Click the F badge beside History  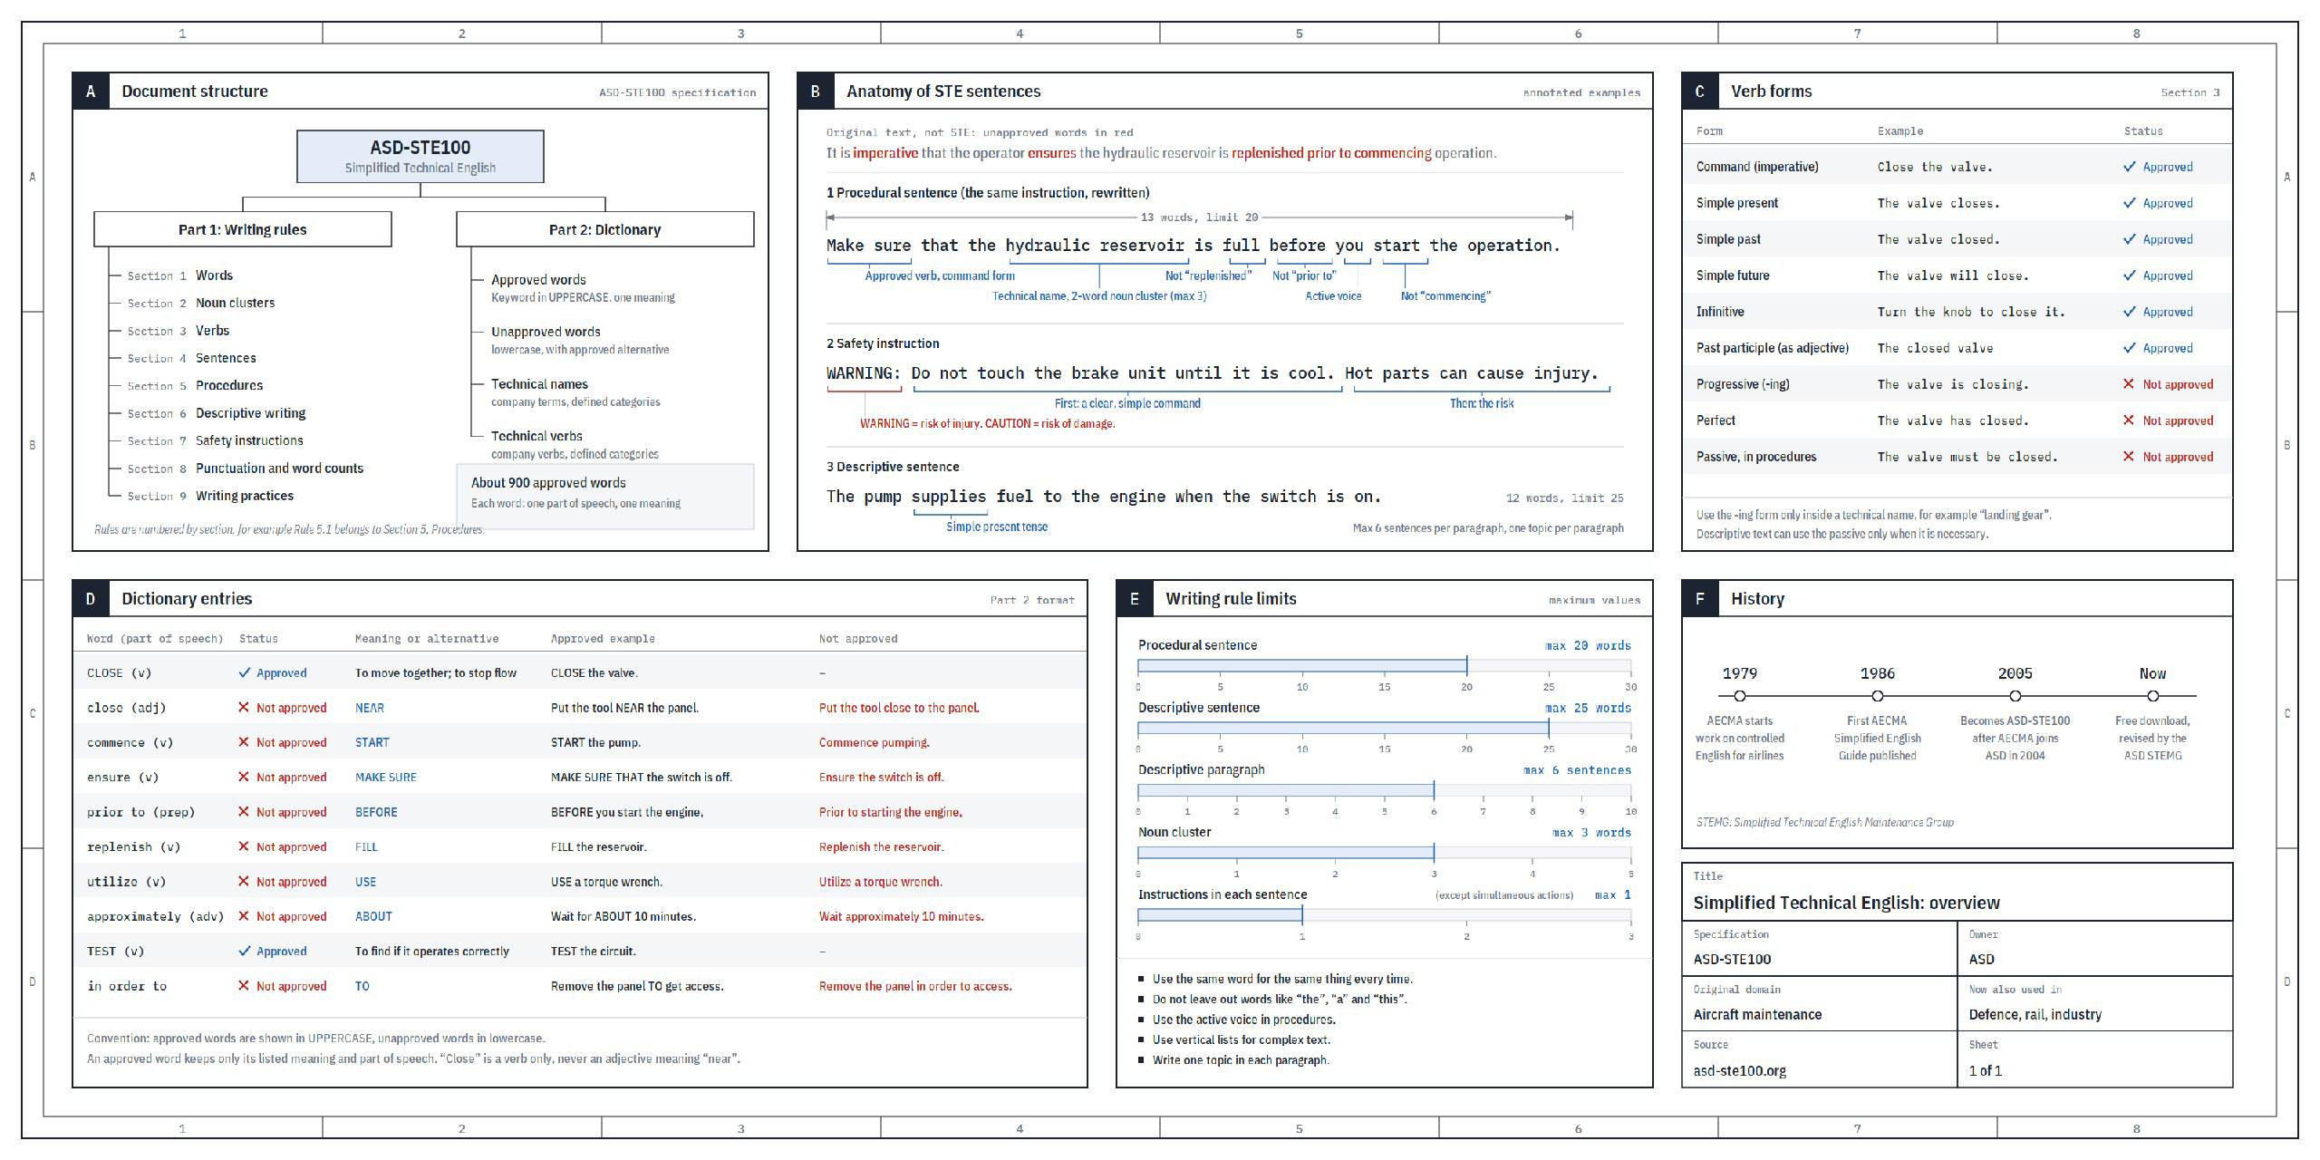tap(1700, 599)
